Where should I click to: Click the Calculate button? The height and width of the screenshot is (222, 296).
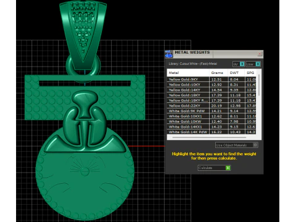click(x=214, y=168)
